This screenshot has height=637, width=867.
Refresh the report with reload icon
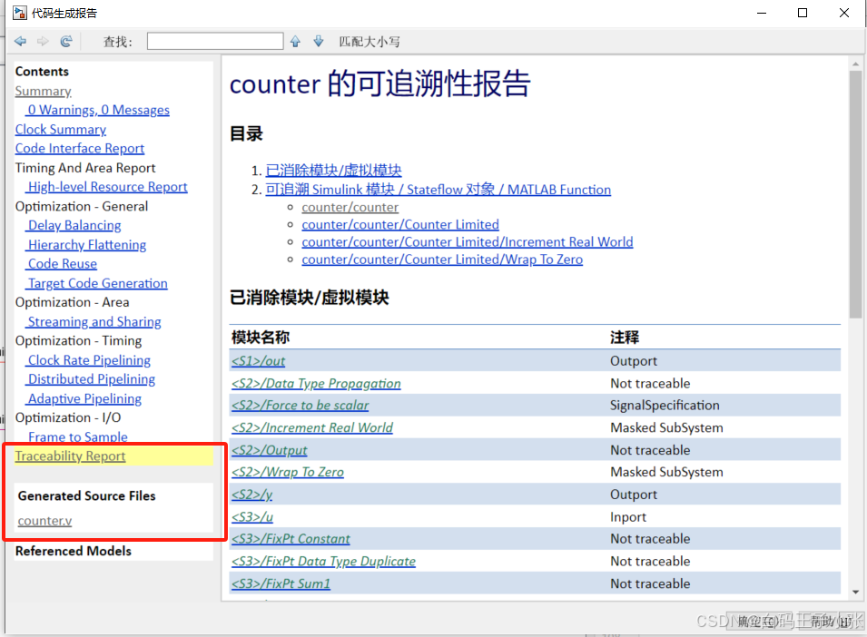tap(65, 42)
